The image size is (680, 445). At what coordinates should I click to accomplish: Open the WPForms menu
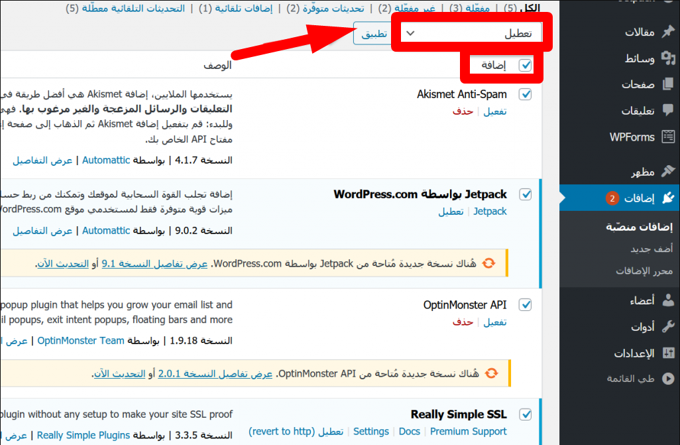pos(632,137)
